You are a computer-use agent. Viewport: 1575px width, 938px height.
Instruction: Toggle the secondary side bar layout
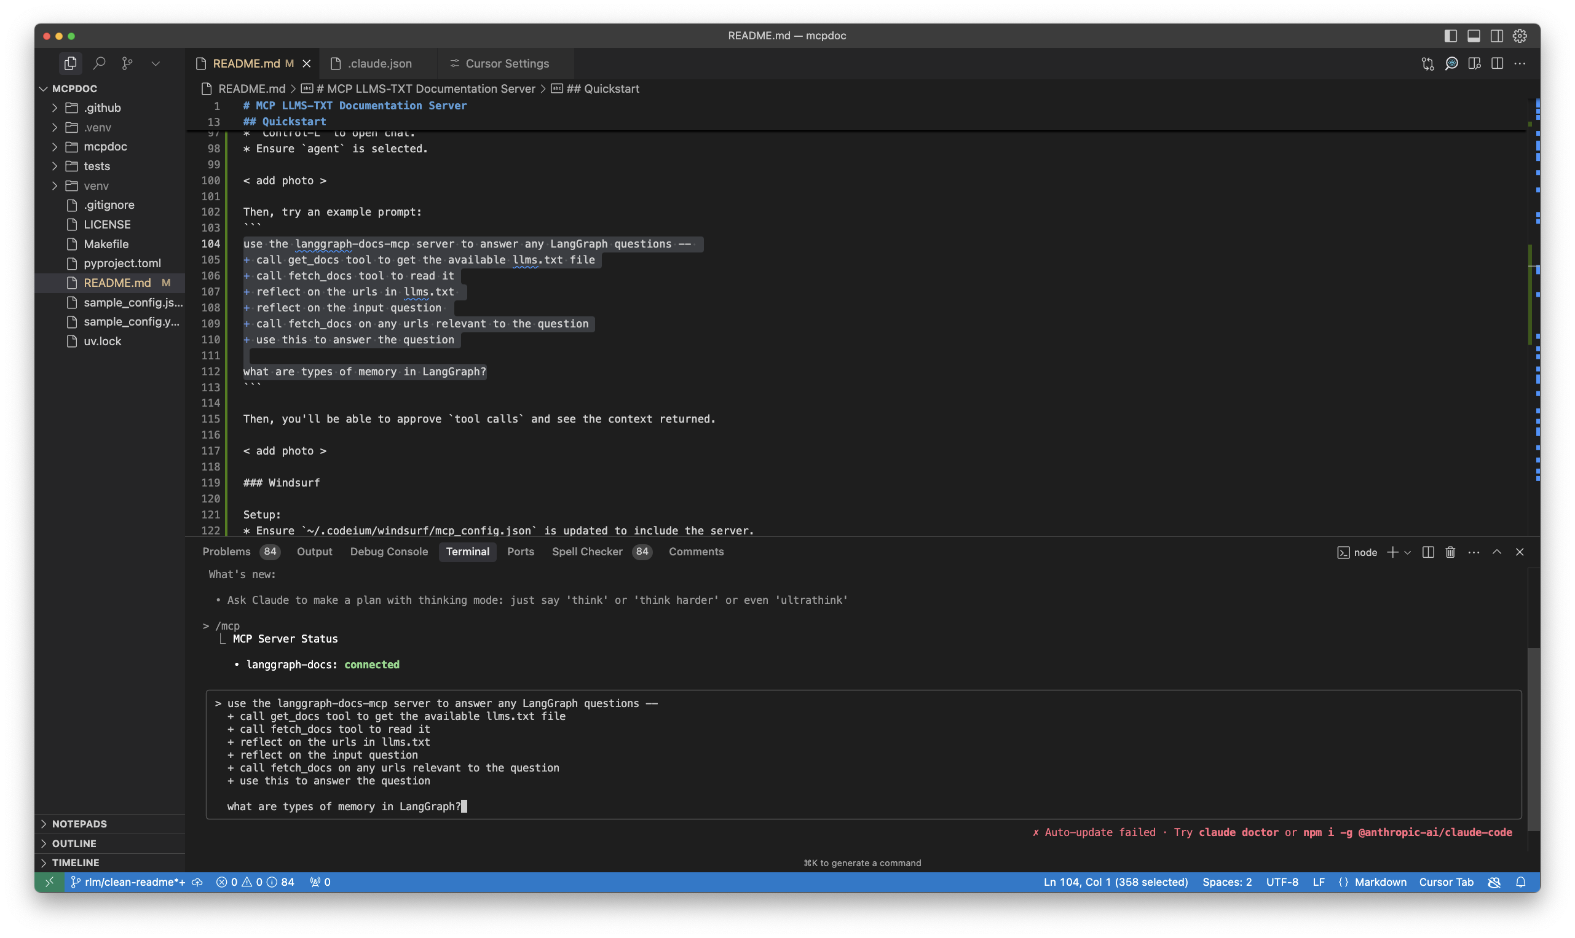coord(1496,36)
